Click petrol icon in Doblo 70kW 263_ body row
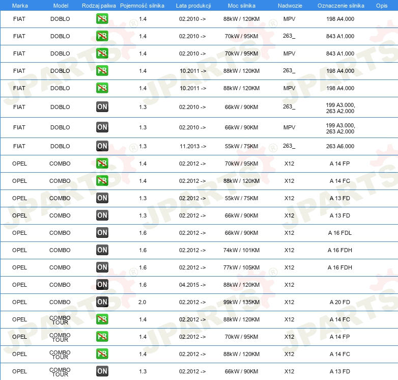Image resolution: width=398 pixels, height=380 pixels. [x=102, y=36]
